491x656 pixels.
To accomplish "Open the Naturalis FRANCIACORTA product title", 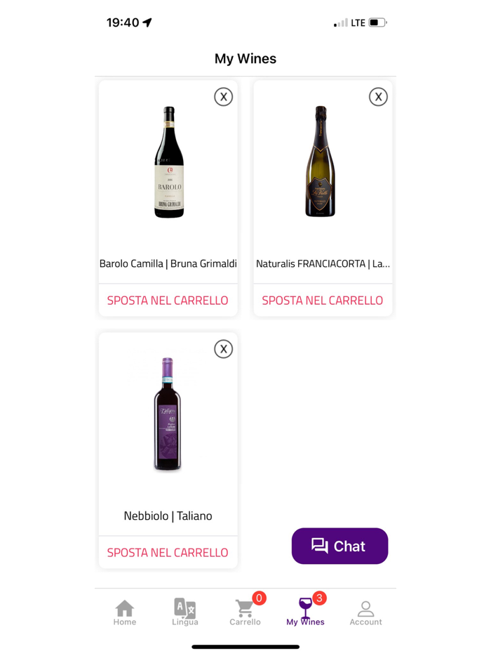I will [x=323, y=264].
